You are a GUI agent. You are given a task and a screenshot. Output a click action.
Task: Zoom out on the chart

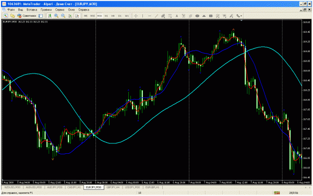pyautogui.click(x=63, y=16)
